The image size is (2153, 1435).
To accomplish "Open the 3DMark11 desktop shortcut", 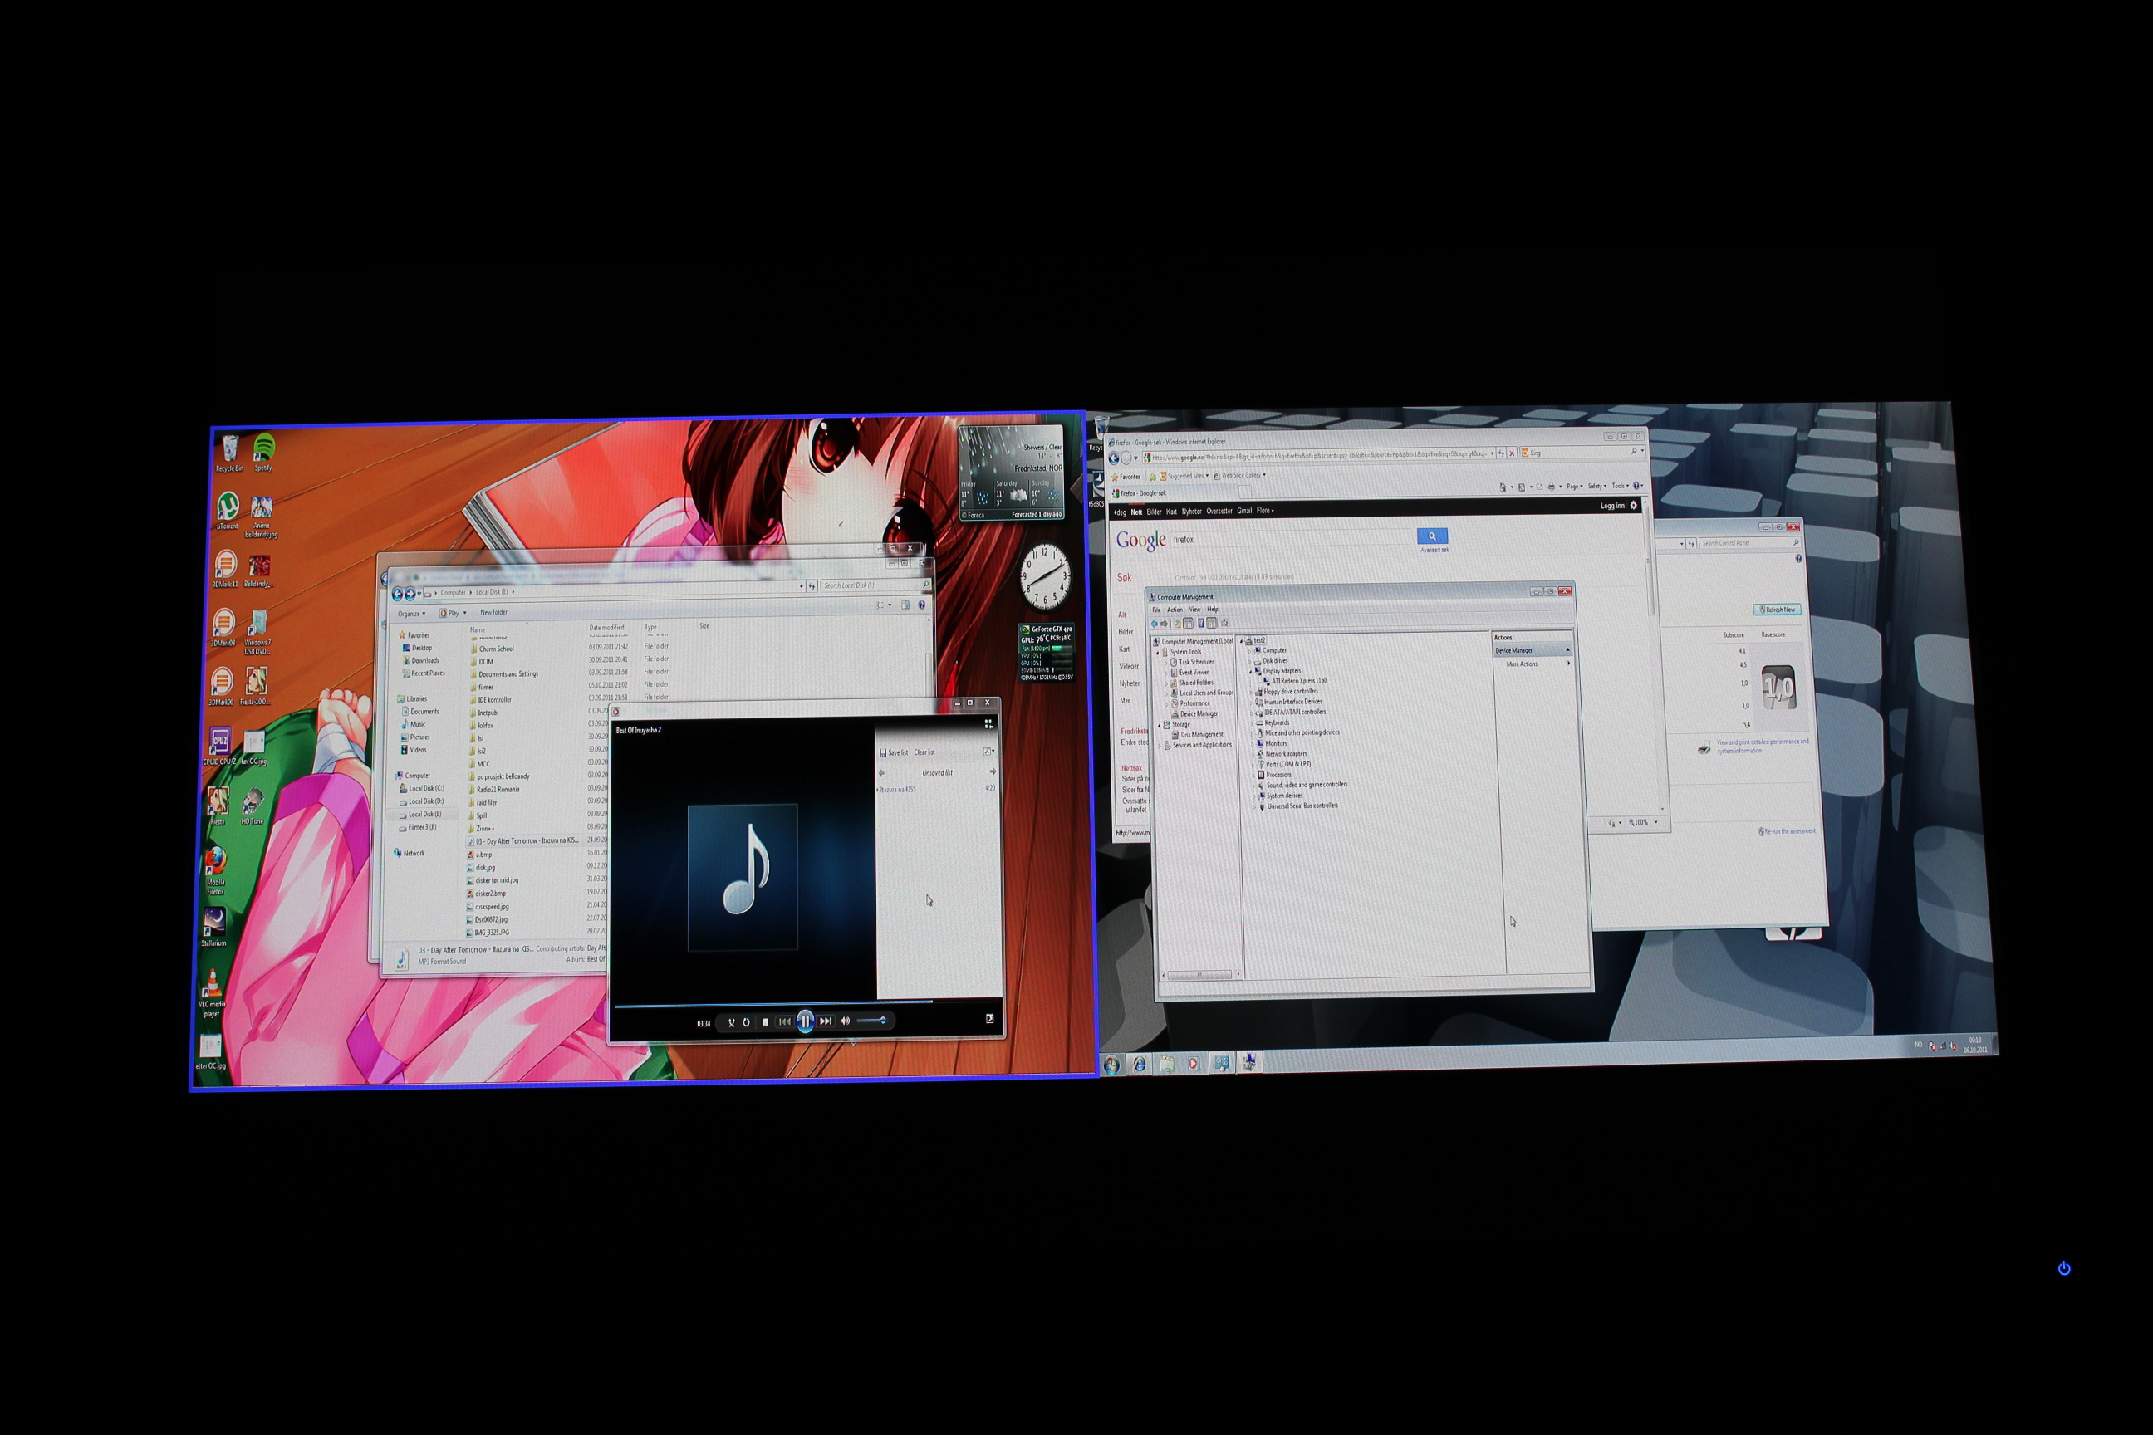I will 225,568.
